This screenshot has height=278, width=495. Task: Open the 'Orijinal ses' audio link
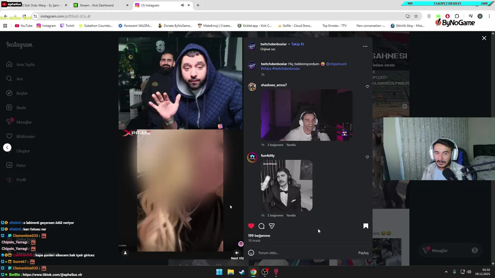coord(268,49)
